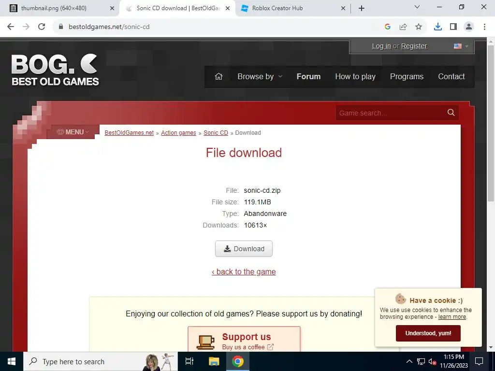Viewport: 495px width, 371px height.
Task: Click the muted volume tray icon
Action: [x=432, y=361]
